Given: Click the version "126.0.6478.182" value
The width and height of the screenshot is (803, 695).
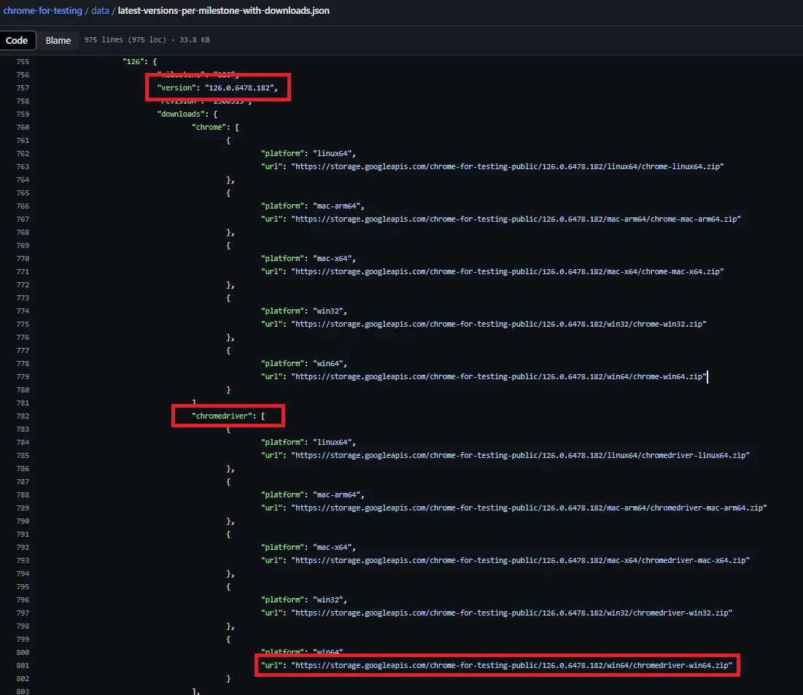Looking at the screenshot, I should (x=239, y=88).
